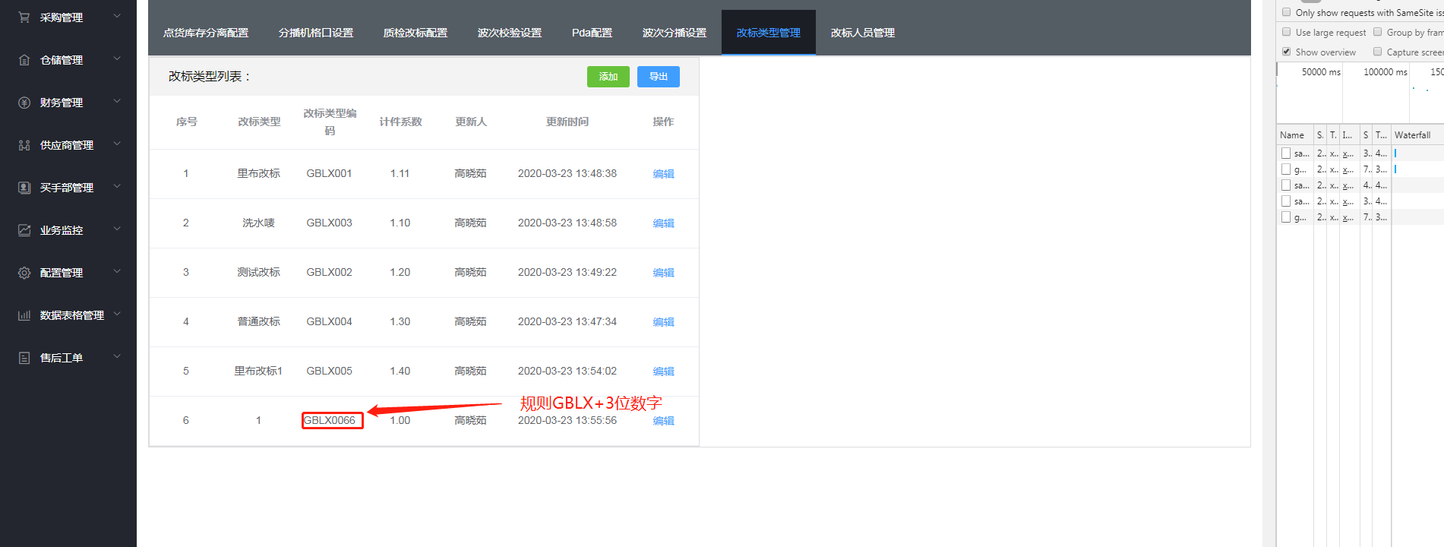
Task: Open the 质检改标配置 tab
Action: pyautogui.click(x=416, y=33)
